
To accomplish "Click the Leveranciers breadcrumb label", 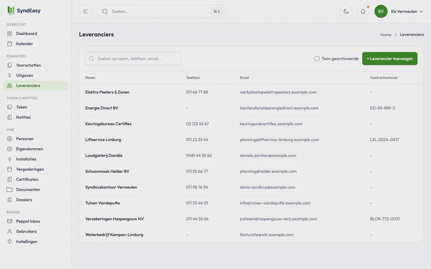I will coord(411,34).
